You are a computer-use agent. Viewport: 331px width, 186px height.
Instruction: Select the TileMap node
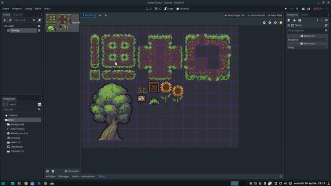15,30
